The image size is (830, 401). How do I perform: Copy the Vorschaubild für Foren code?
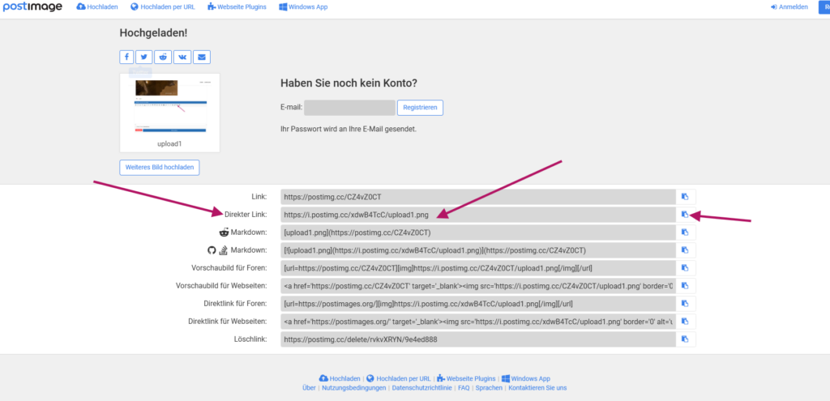685,268
